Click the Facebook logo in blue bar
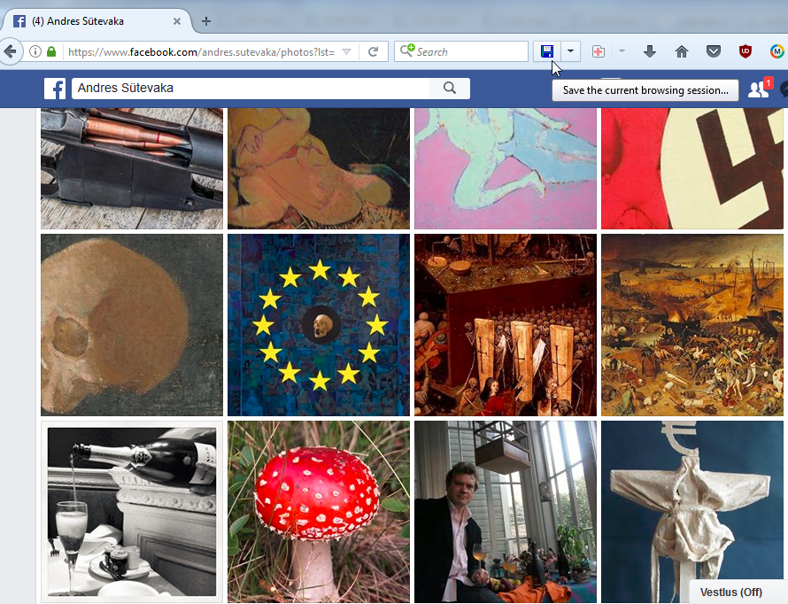 coord(55,89)
